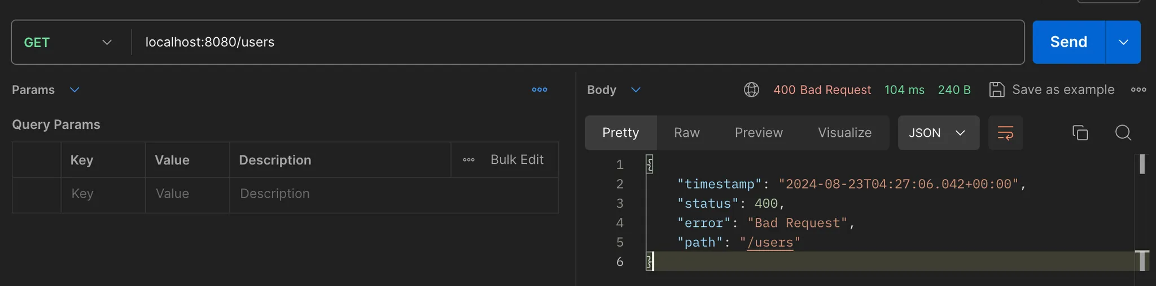The image size is (1156, 286).
Task: Open the params panel three-dot menu
Action: click(x=539, y=90)
